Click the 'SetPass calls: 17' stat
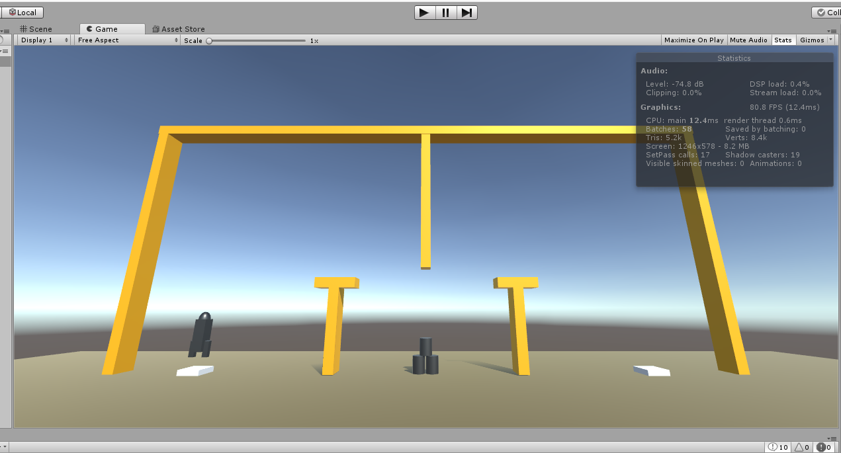The image size is (841, 453). pos(678,155)
